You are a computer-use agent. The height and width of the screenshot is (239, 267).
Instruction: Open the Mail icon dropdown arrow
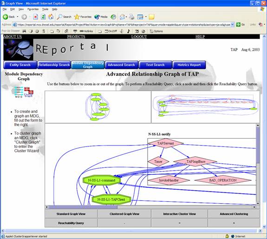[126, 17]
